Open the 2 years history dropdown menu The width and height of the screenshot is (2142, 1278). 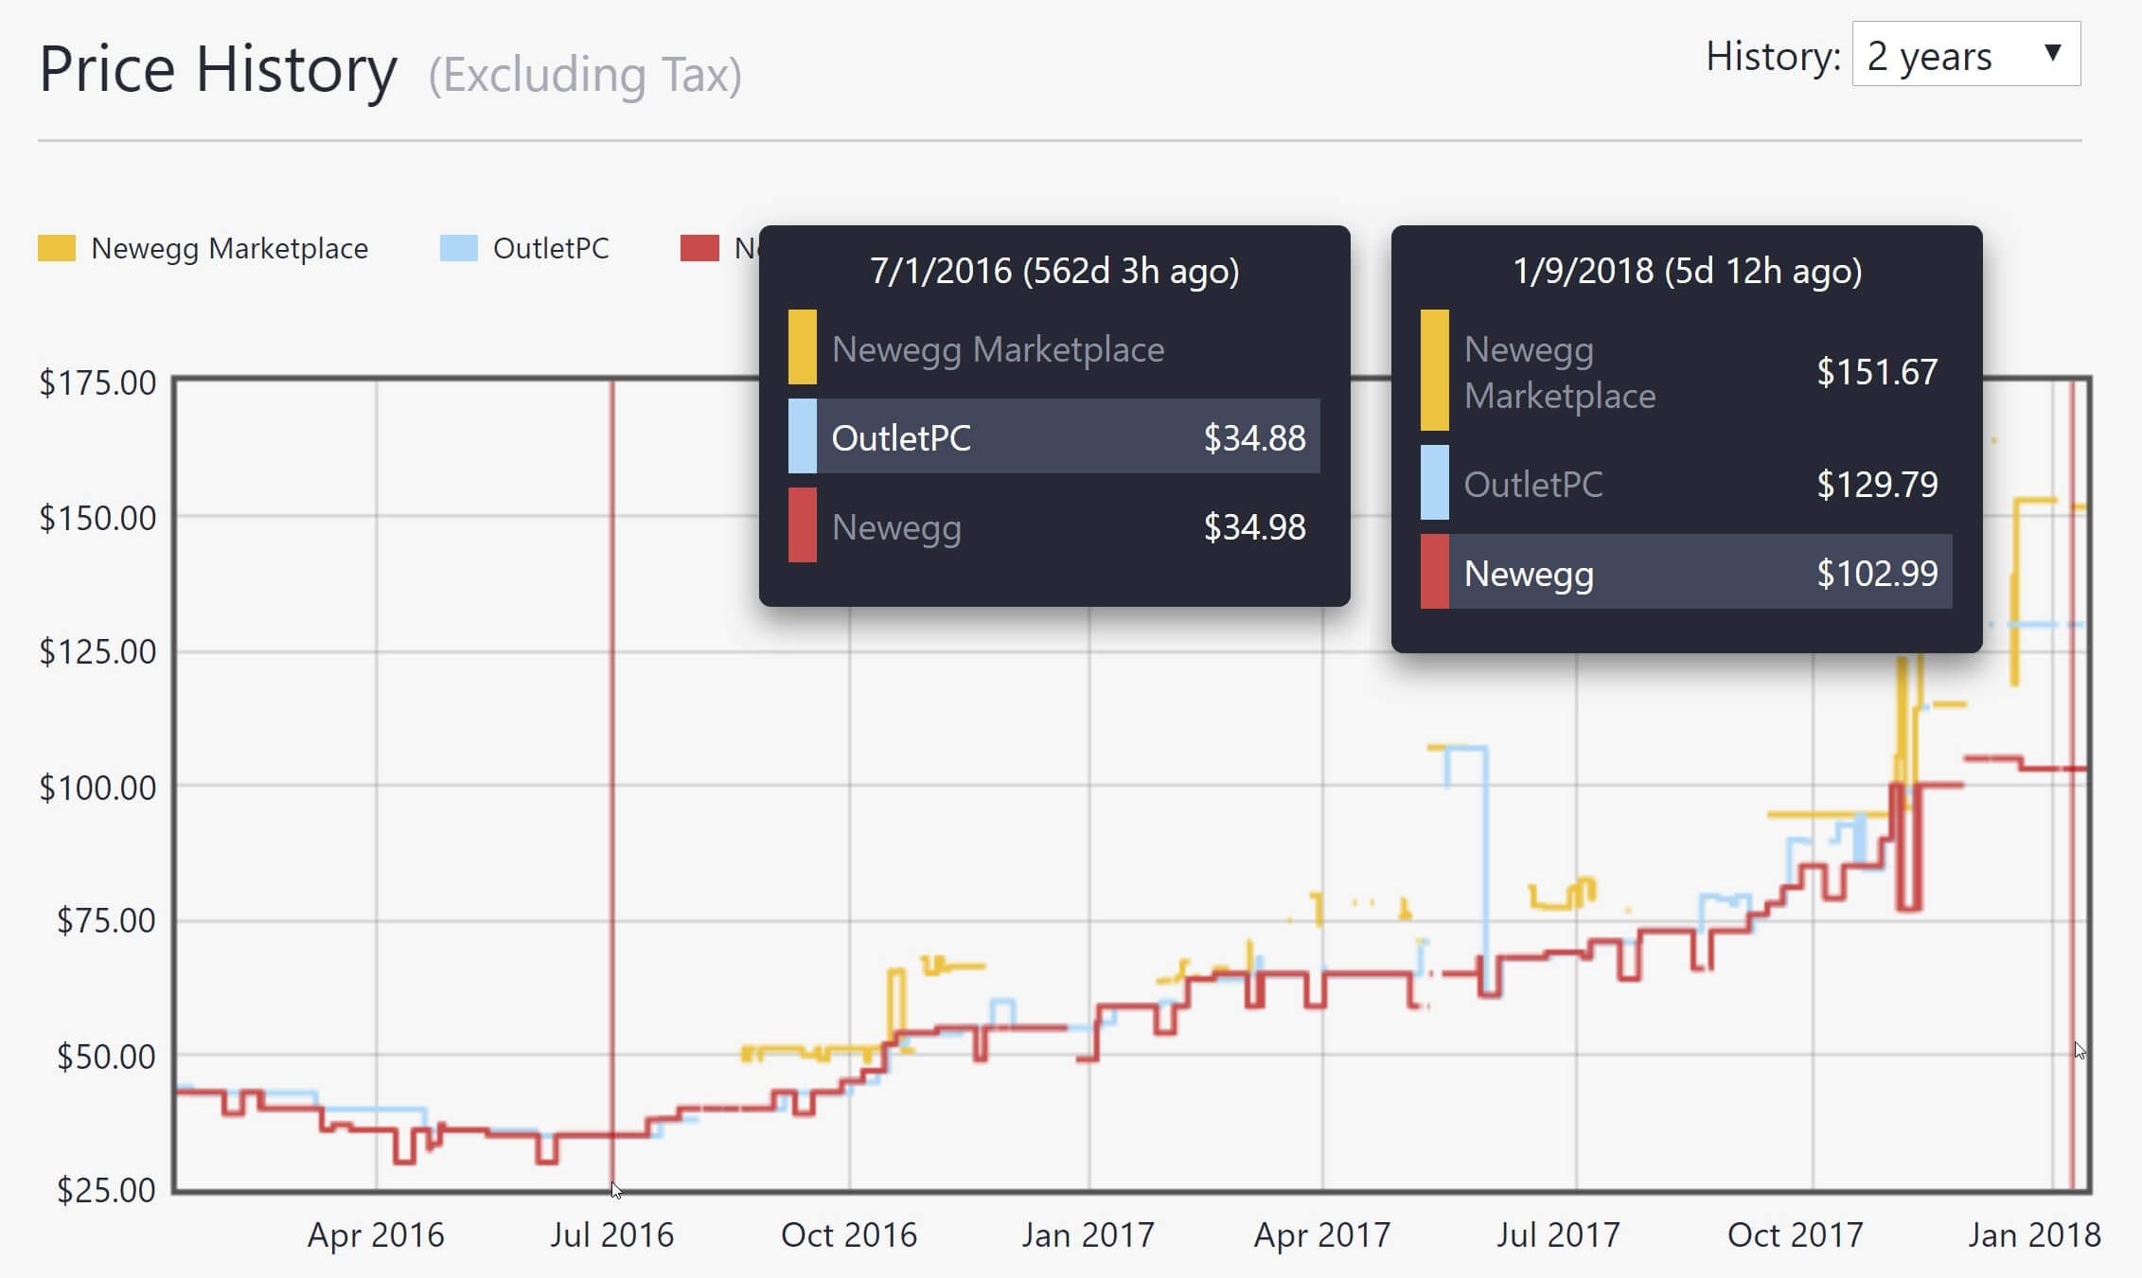click(x=1964, y=56)
